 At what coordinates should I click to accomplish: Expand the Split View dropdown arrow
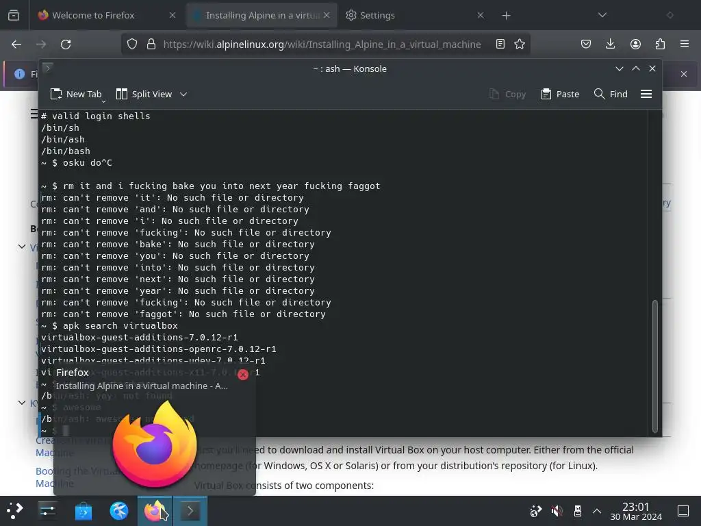(x=183, y=94)
